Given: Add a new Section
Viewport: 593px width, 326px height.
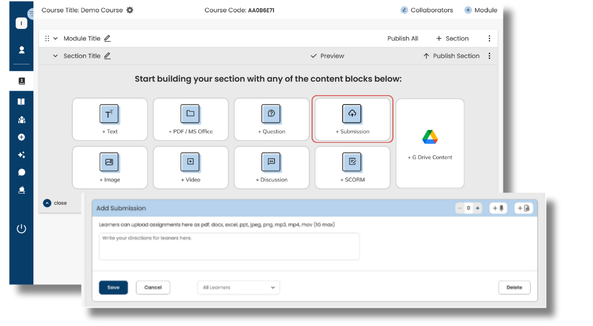Looking at the screenshot, I should coord(453,38).
